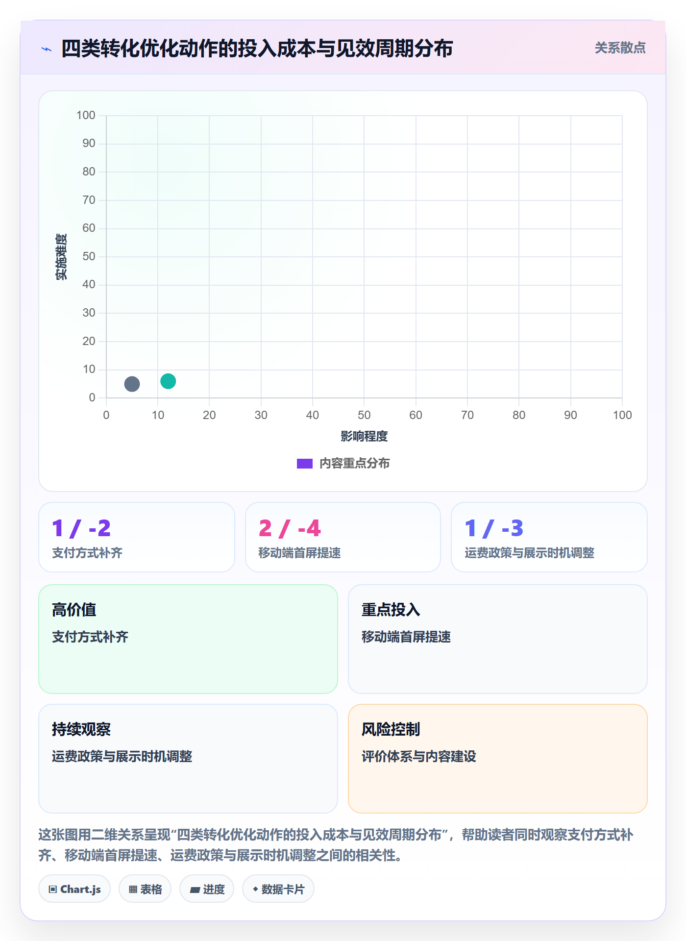The height and width of the screenshot is (941, 686).
Task: Select the teal scatter point in chart
Action: [168, 381]
